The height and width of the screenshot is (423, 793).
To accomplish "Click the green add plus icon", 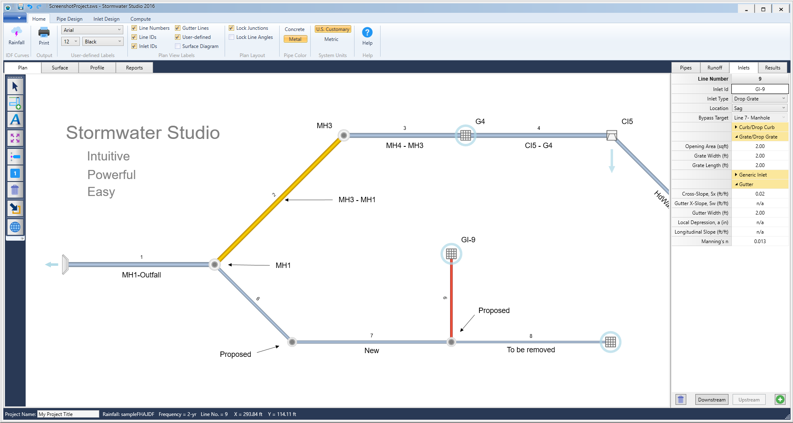I will tap(780, 399).
